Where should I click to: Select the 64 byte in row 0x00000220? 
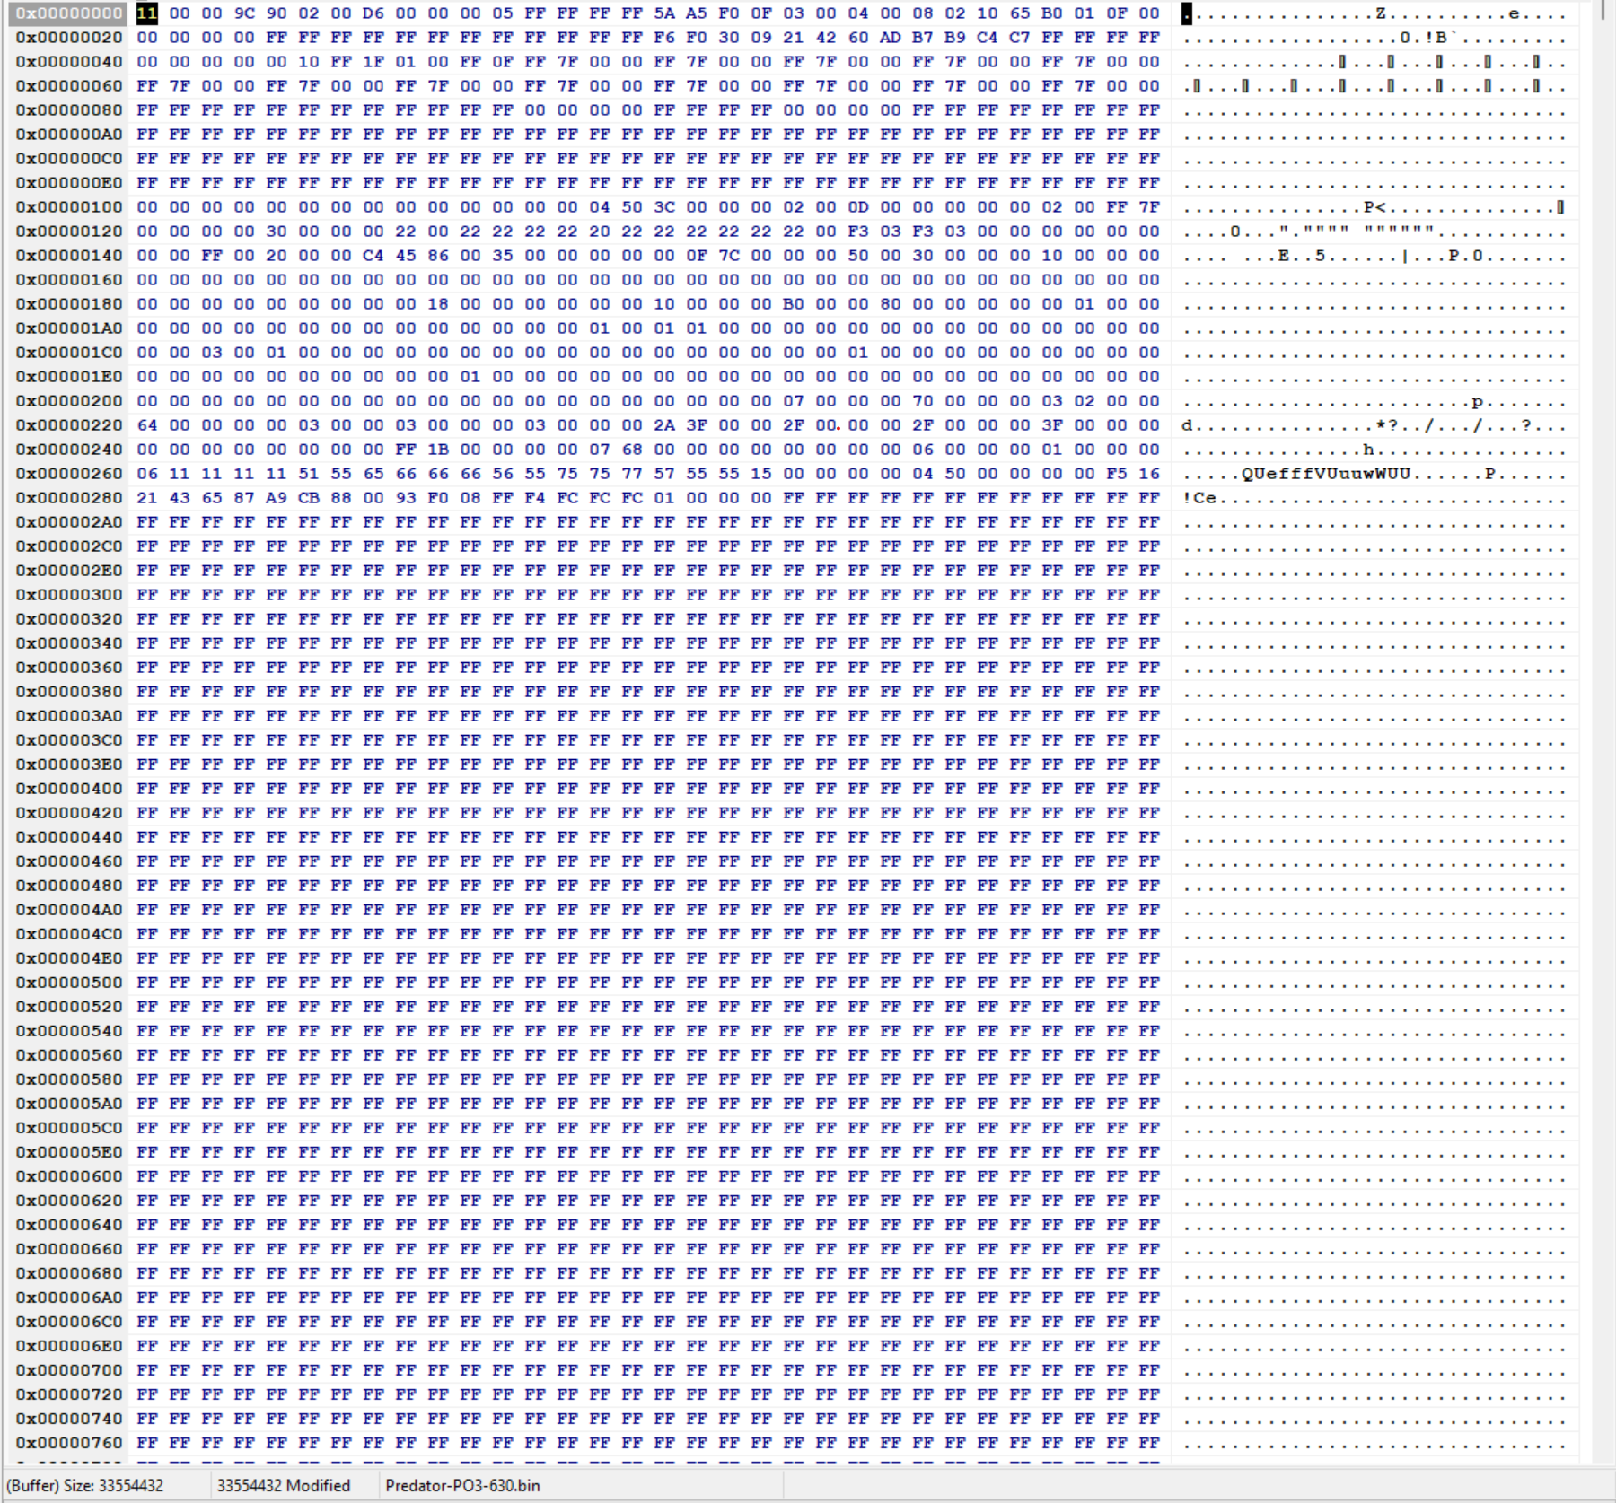pos(147,425)
